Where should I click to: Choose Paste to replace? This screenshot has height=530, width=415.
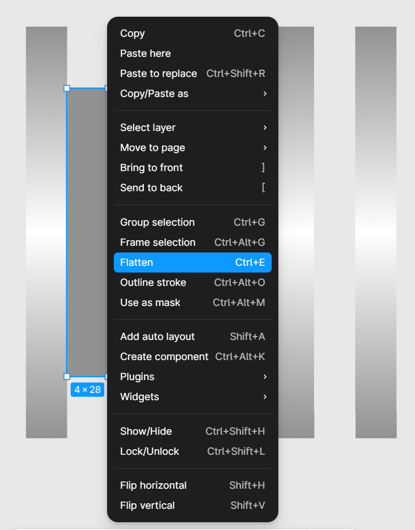(158, 74)
